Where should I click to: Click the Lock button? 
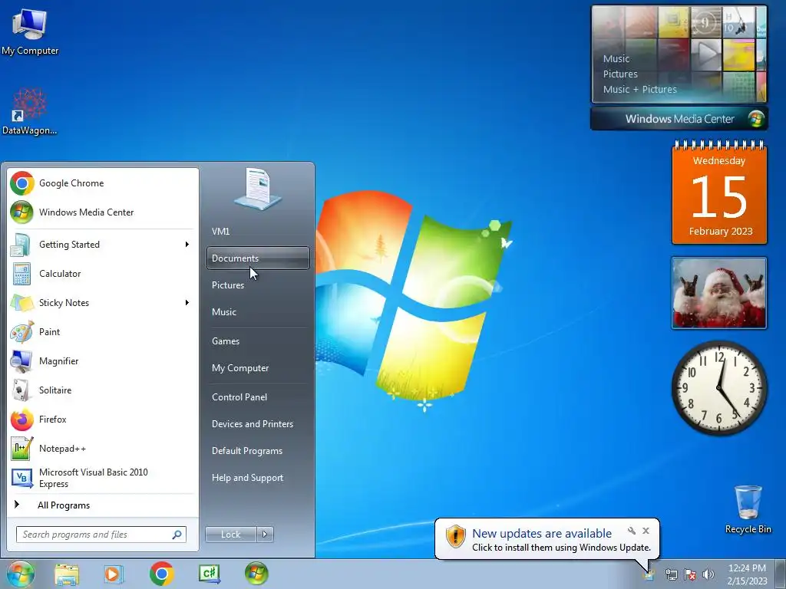(x=230, y=535)
